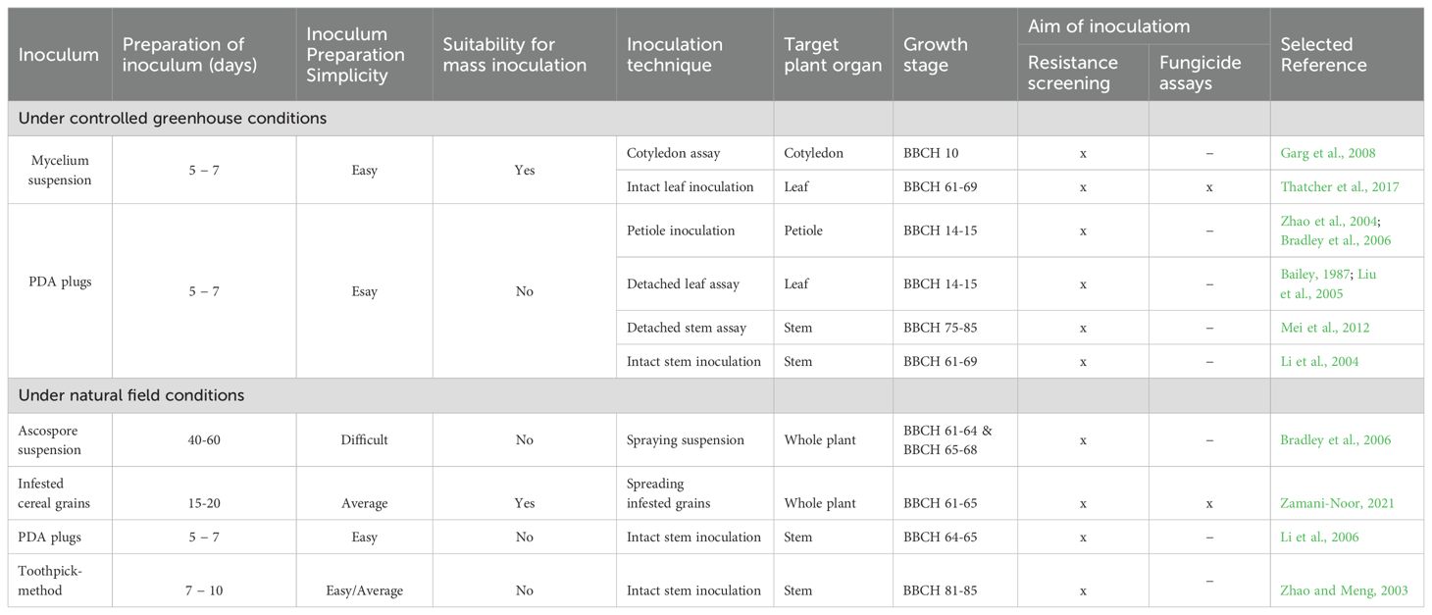This screenshot has width=1432, height=615.
Task: Open the Li et al., 2006 reference
Action: coord(1319,537)
